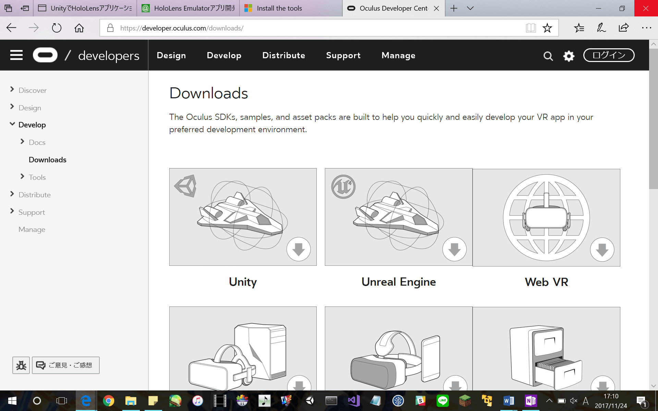Open the Unreal Engine spaceship thumbnail
This screenshot has height=411, width=658.
[x=399, y=217]
